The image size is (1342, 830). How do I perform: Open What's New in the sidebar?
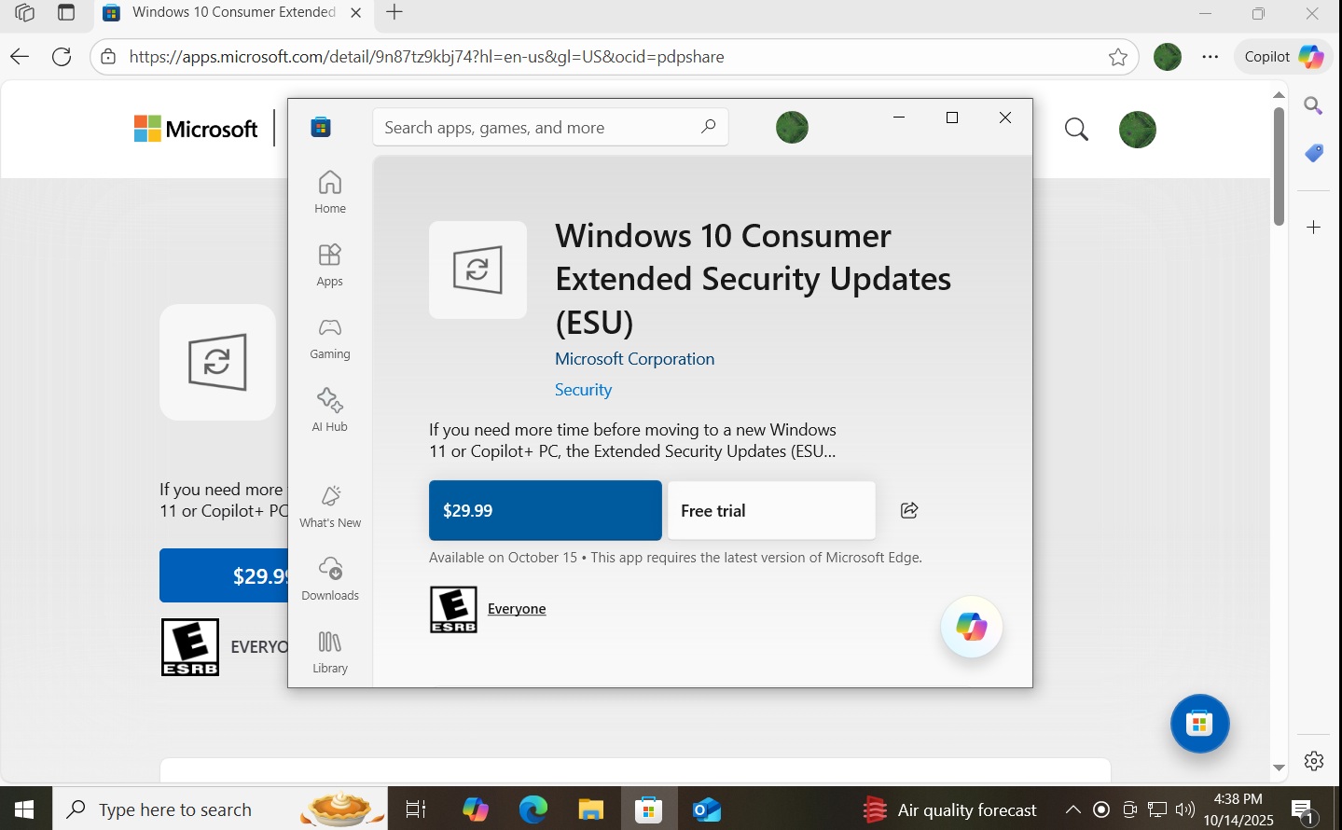(330, 506)
